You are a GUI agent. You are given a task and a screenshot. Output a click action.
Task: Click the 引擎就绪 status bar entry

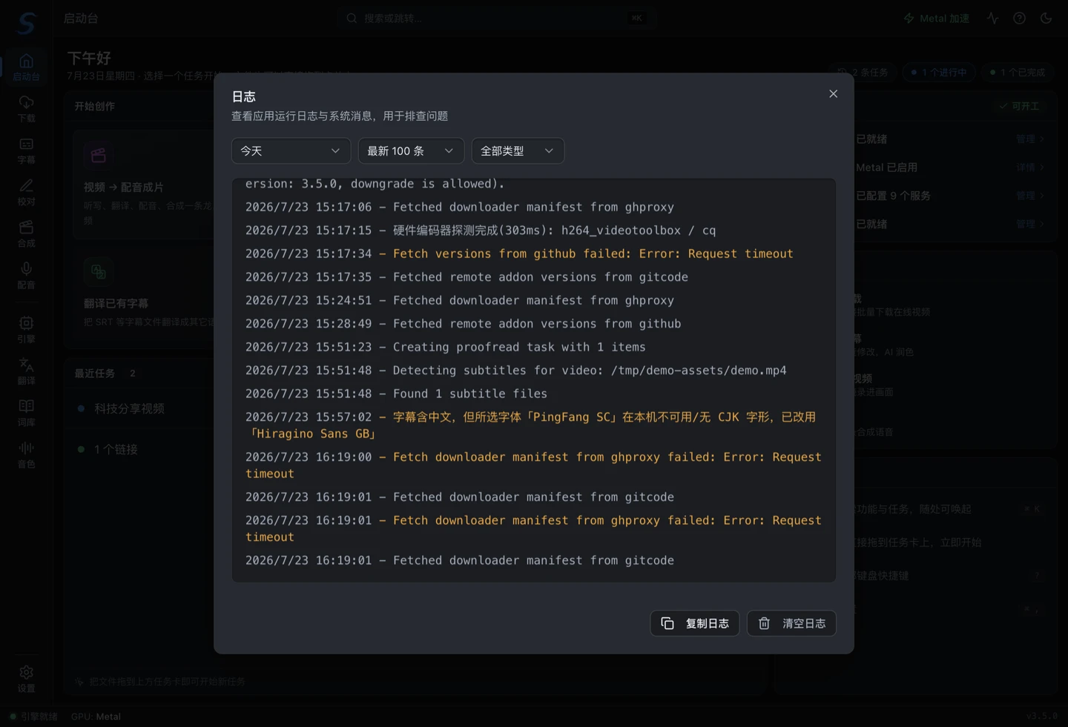[34, 717]
